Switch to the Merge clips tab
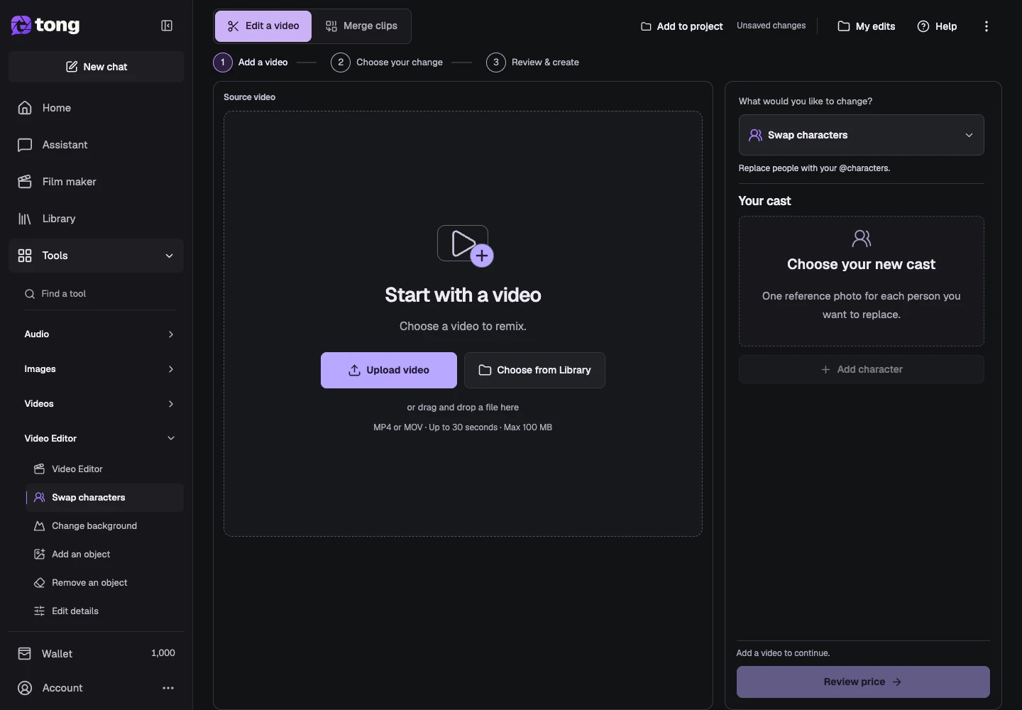Viewport: 1022px width, 710px height. click(361, 26)
